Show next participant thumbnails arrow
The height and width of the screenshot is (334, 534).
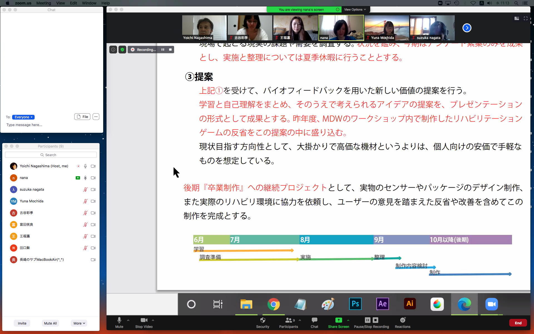tap(467, 28)
